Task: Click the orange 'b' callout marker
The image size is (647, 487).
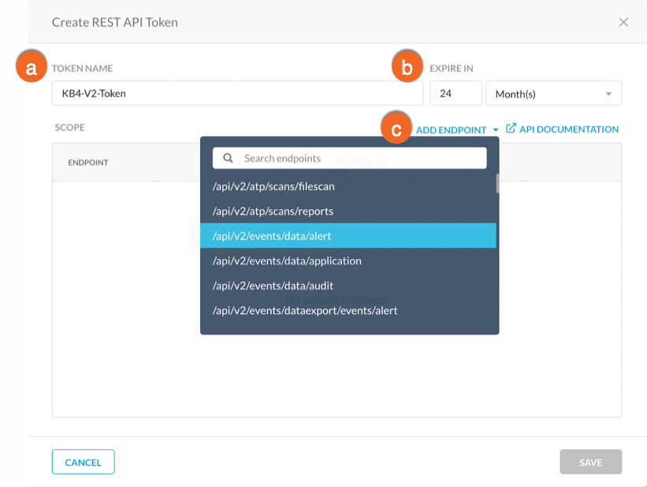Action: point(407,68)
